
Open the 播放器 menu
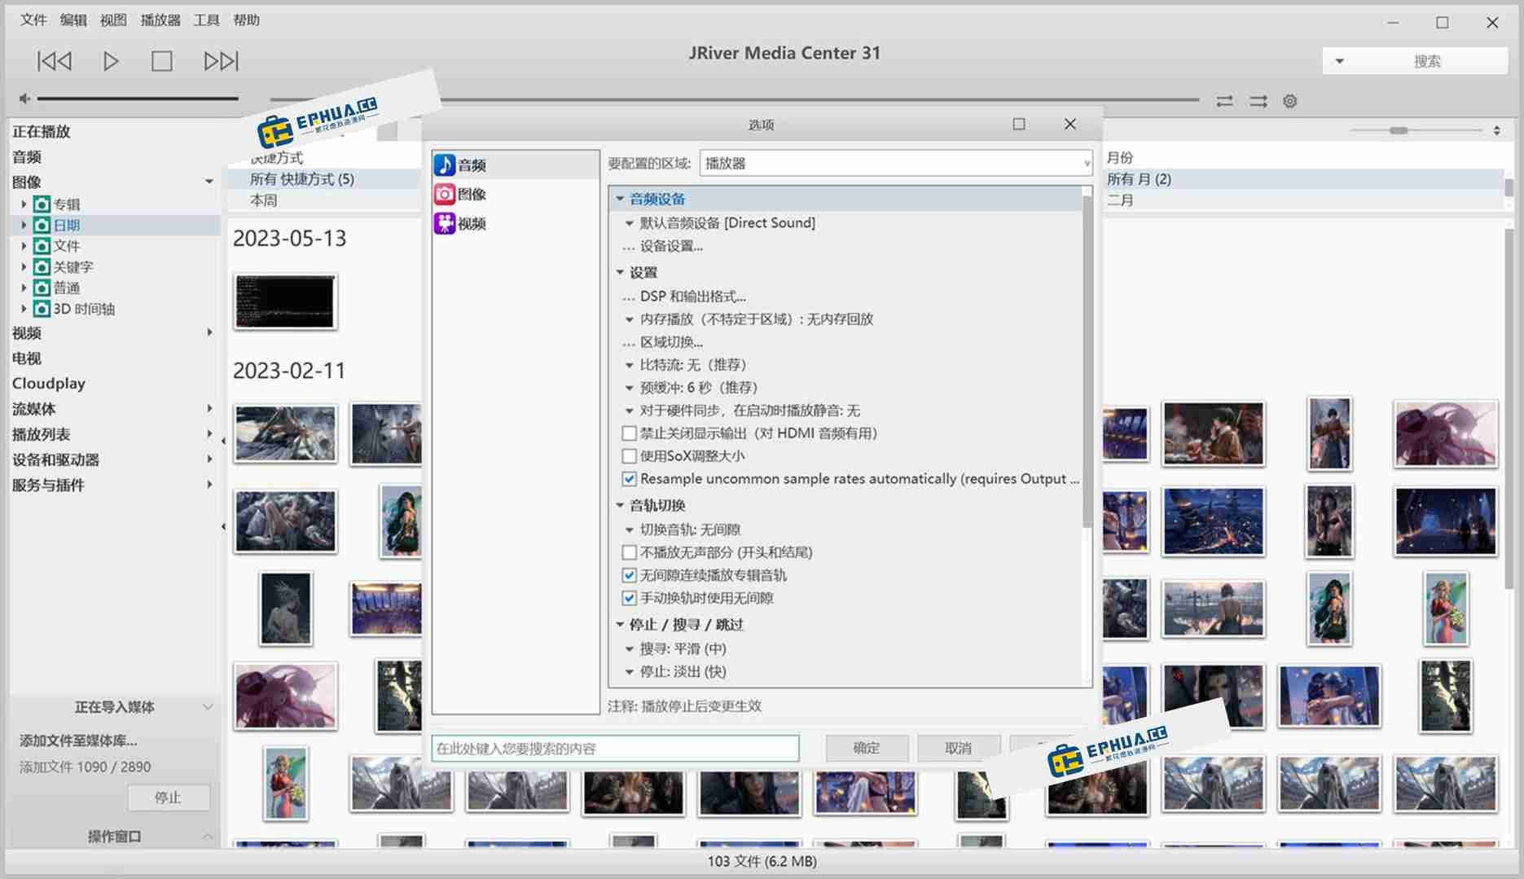click(x=160, y=20)
